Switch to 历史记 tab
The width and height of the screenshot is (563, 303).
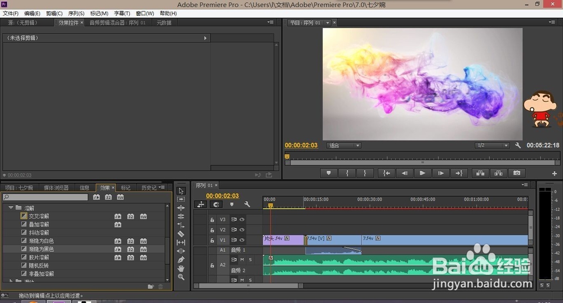click(149, 188)
